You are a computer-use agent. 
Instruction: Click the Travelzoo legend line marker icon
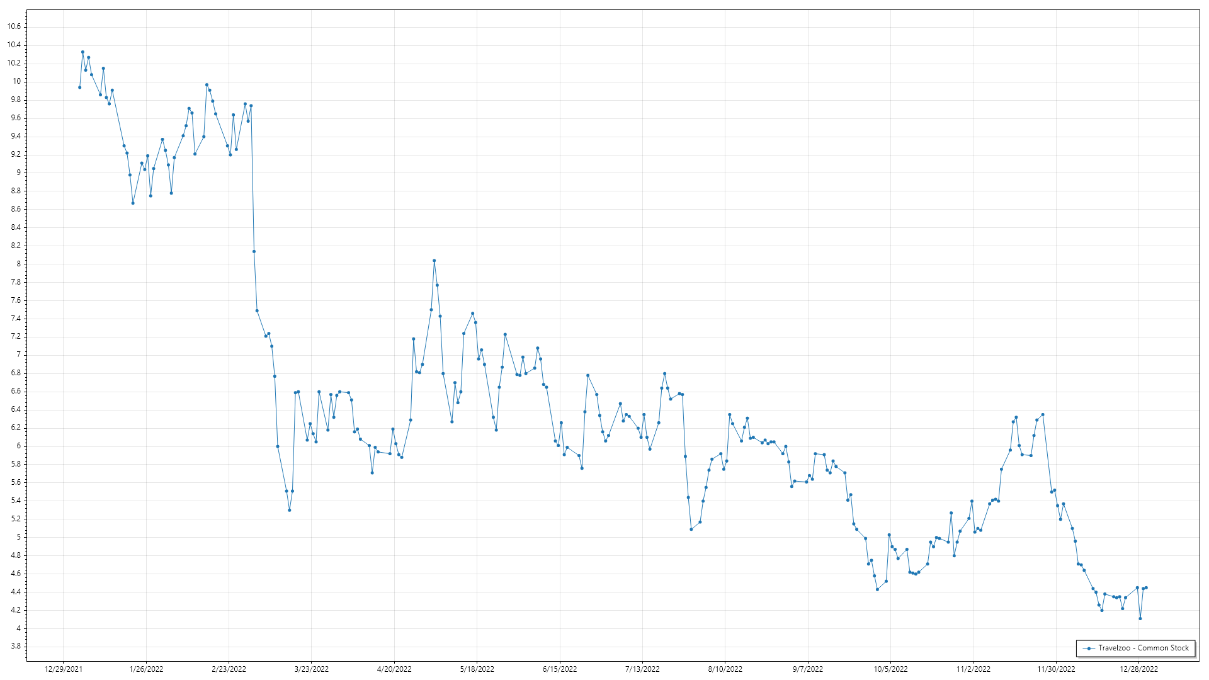(x=1089, y=648)
